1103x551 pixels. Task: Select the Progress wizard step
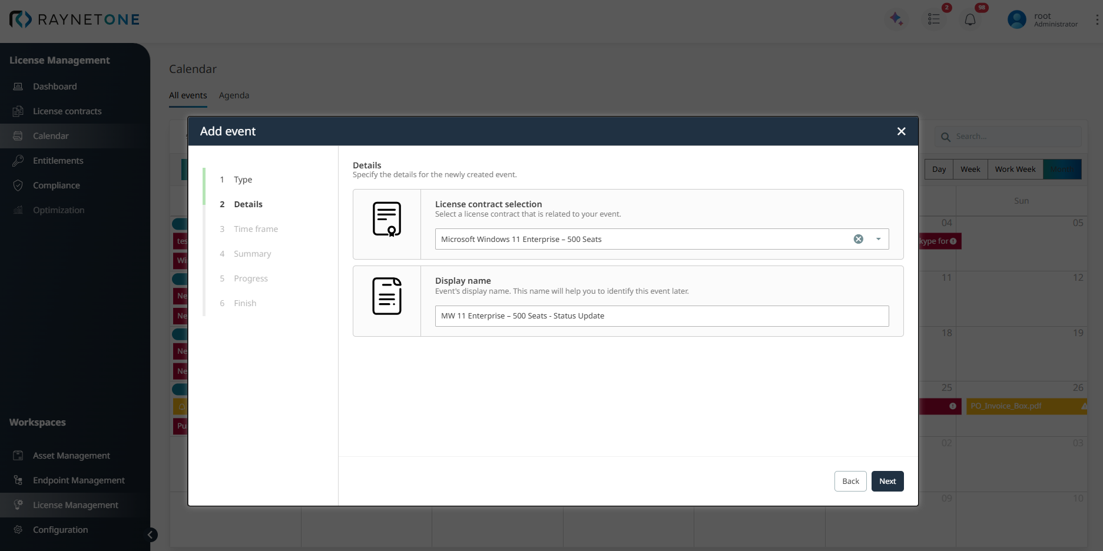(x=250, y=278)
